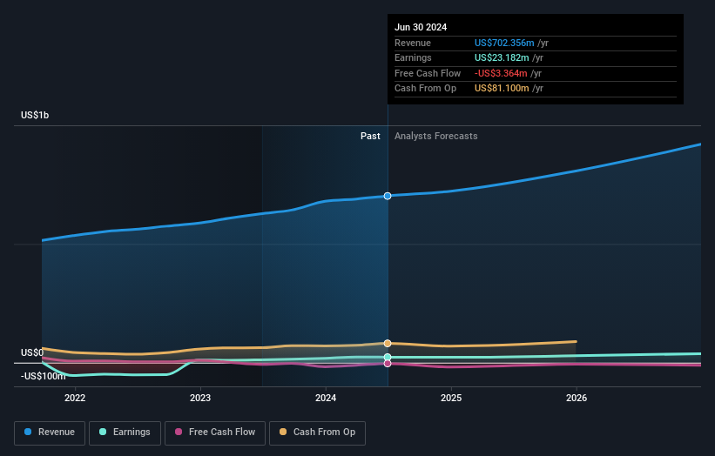Toggle the Earnings legend button
This screenshot has height=456, width=715.
coord(125,433)
